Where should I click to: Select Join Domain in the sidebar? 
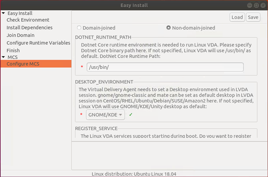[x=20, y=35]
